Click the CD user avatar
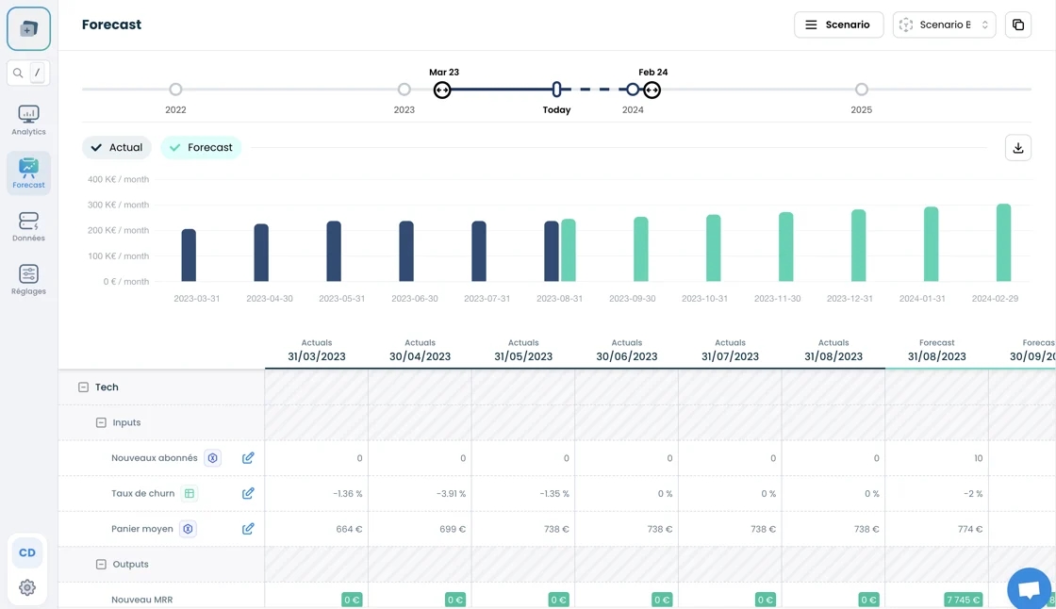 coord(27,552)
